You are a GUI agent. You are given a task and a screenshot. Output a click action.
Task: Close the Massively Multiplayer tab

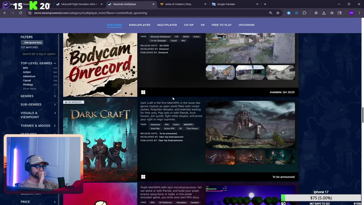point(154,4)
